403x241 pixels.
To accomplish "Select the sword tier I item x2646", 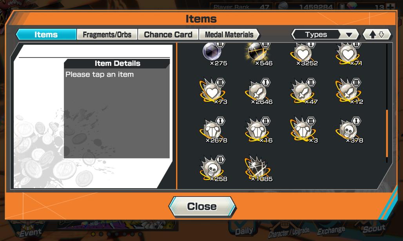I will (259, 91).
